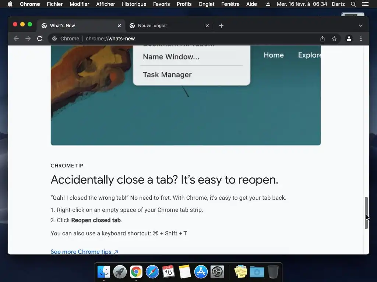Open System Preferences from the Dock
The height and width of the screenshot is (282, 377).
(x=217, y=272)
